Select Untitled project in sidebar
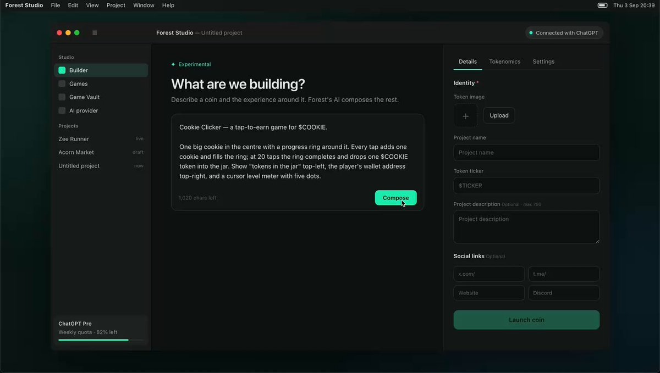Image resolution: width=660 pixels, height=373 pixels. (101, 166)
